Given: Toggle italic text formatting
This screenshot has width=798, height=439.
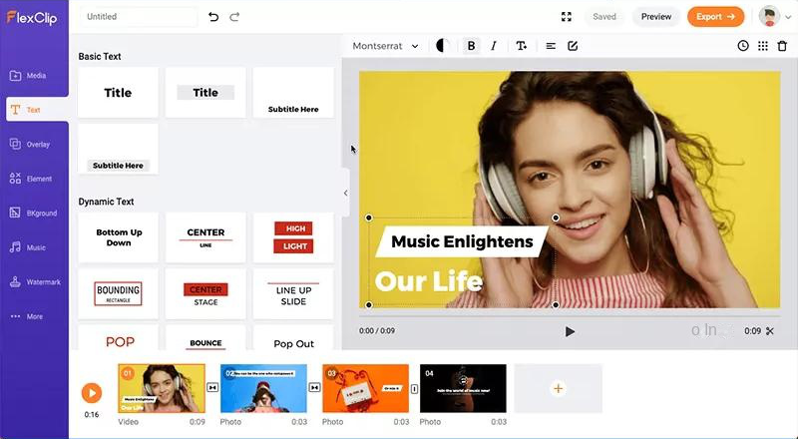Looking at the screenshot, I should click(x=494, y=46).
